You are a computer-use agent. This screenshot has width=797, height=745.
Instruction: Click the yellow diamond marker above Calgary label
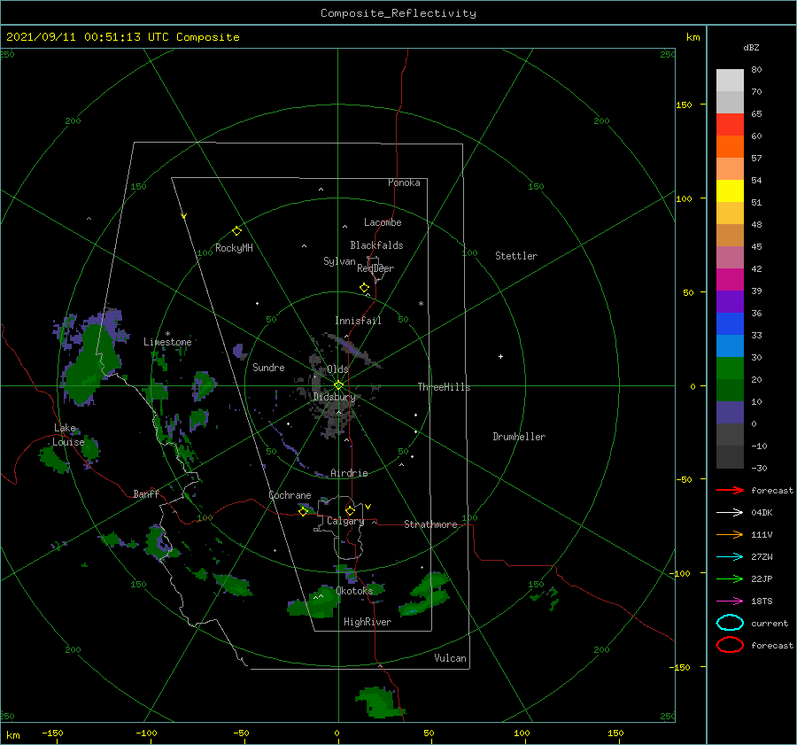tap(350, 510)
